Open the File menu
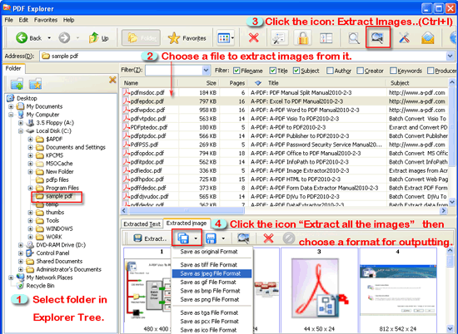The image size is (458, 334). 9,20
